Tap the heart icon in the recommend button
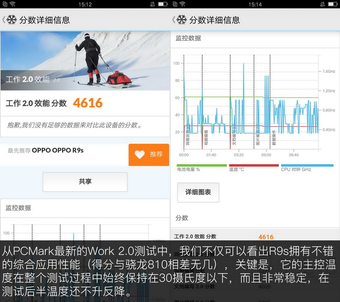 click(x=140, y=154)
